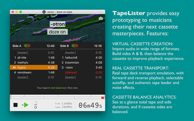Click the red marker on the tape timeline
Image resolution: width=194 pixels, height=121 pixels.
tap(102, 98)
